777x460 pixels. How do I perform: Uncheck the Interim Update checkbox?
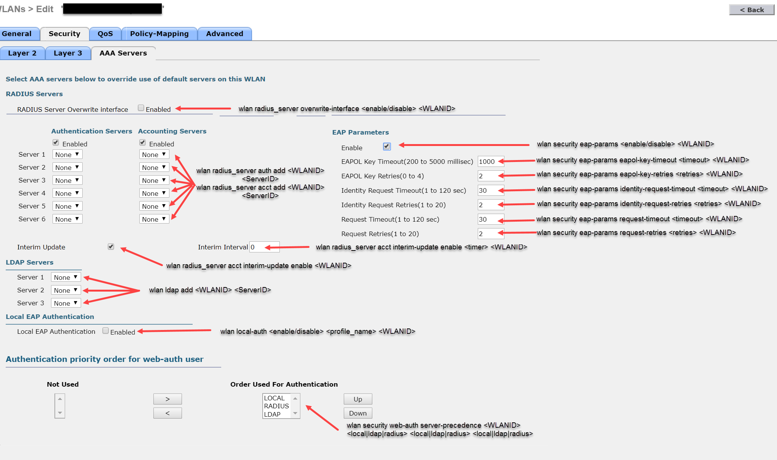pyautogui.click(x=111, y=246)
